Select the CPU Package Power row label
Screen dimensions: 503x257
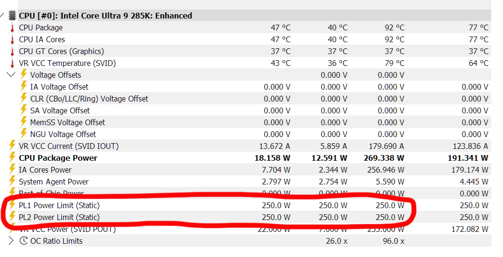click(58, 158)
